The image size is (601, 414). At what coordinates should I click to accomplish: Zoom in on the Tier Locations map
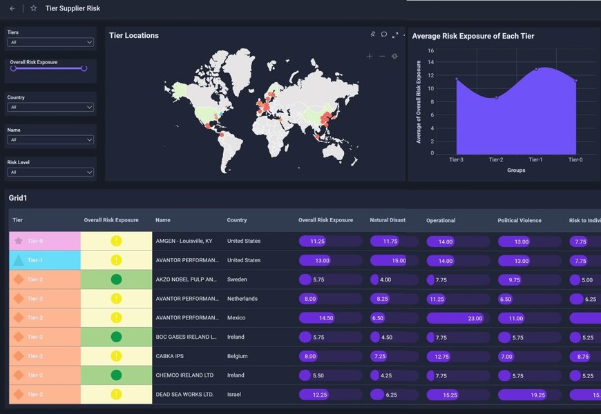coord(370,57)
